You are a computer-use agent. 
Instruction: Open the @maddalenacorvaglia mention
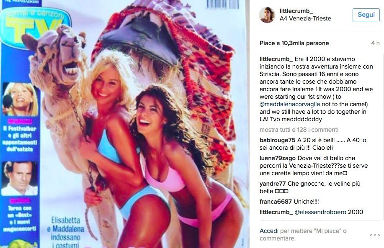[290, 104]
